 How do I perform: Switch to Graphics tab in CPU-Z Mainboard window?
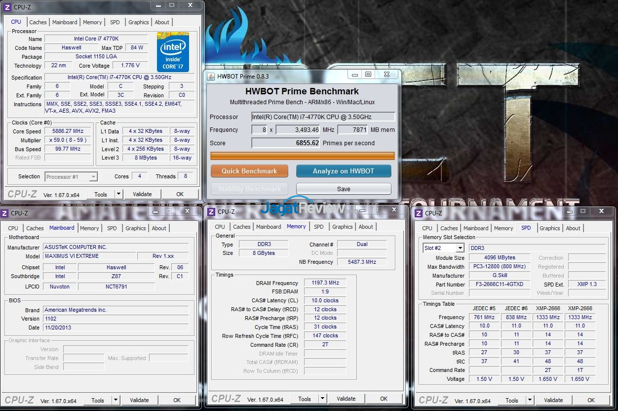coord(136,228)
